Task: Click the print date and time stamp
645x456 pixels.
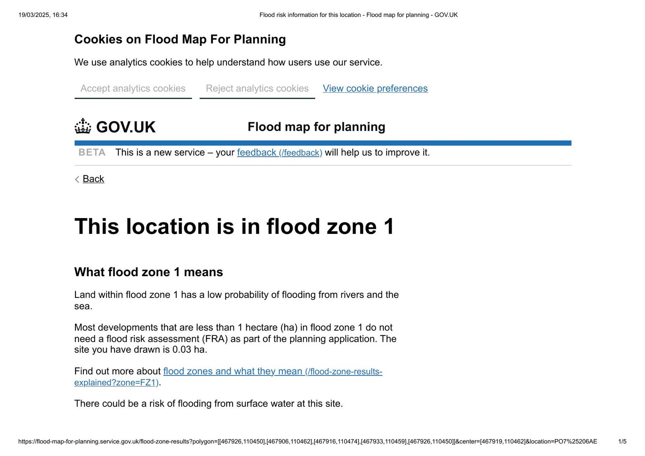Action: point(43,15)
